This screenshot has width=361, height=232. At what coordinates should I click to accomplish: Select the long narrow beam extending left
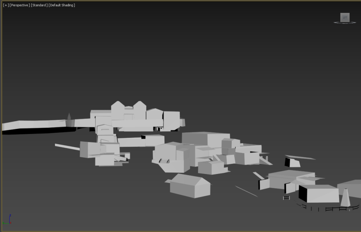coord(67,147)
